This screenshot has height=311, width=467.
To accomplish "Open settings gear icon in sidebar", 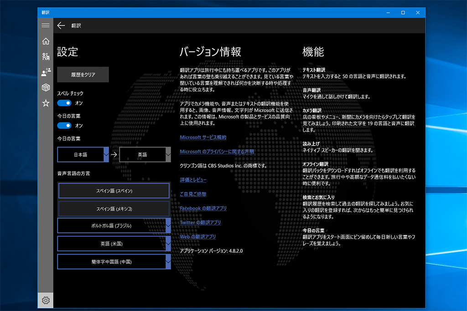I will tap(46, 300).
